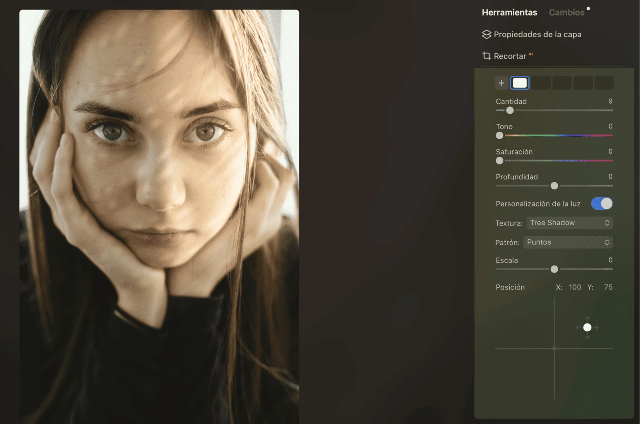Click the position handle in the light grid

click(x=587, y=328)
